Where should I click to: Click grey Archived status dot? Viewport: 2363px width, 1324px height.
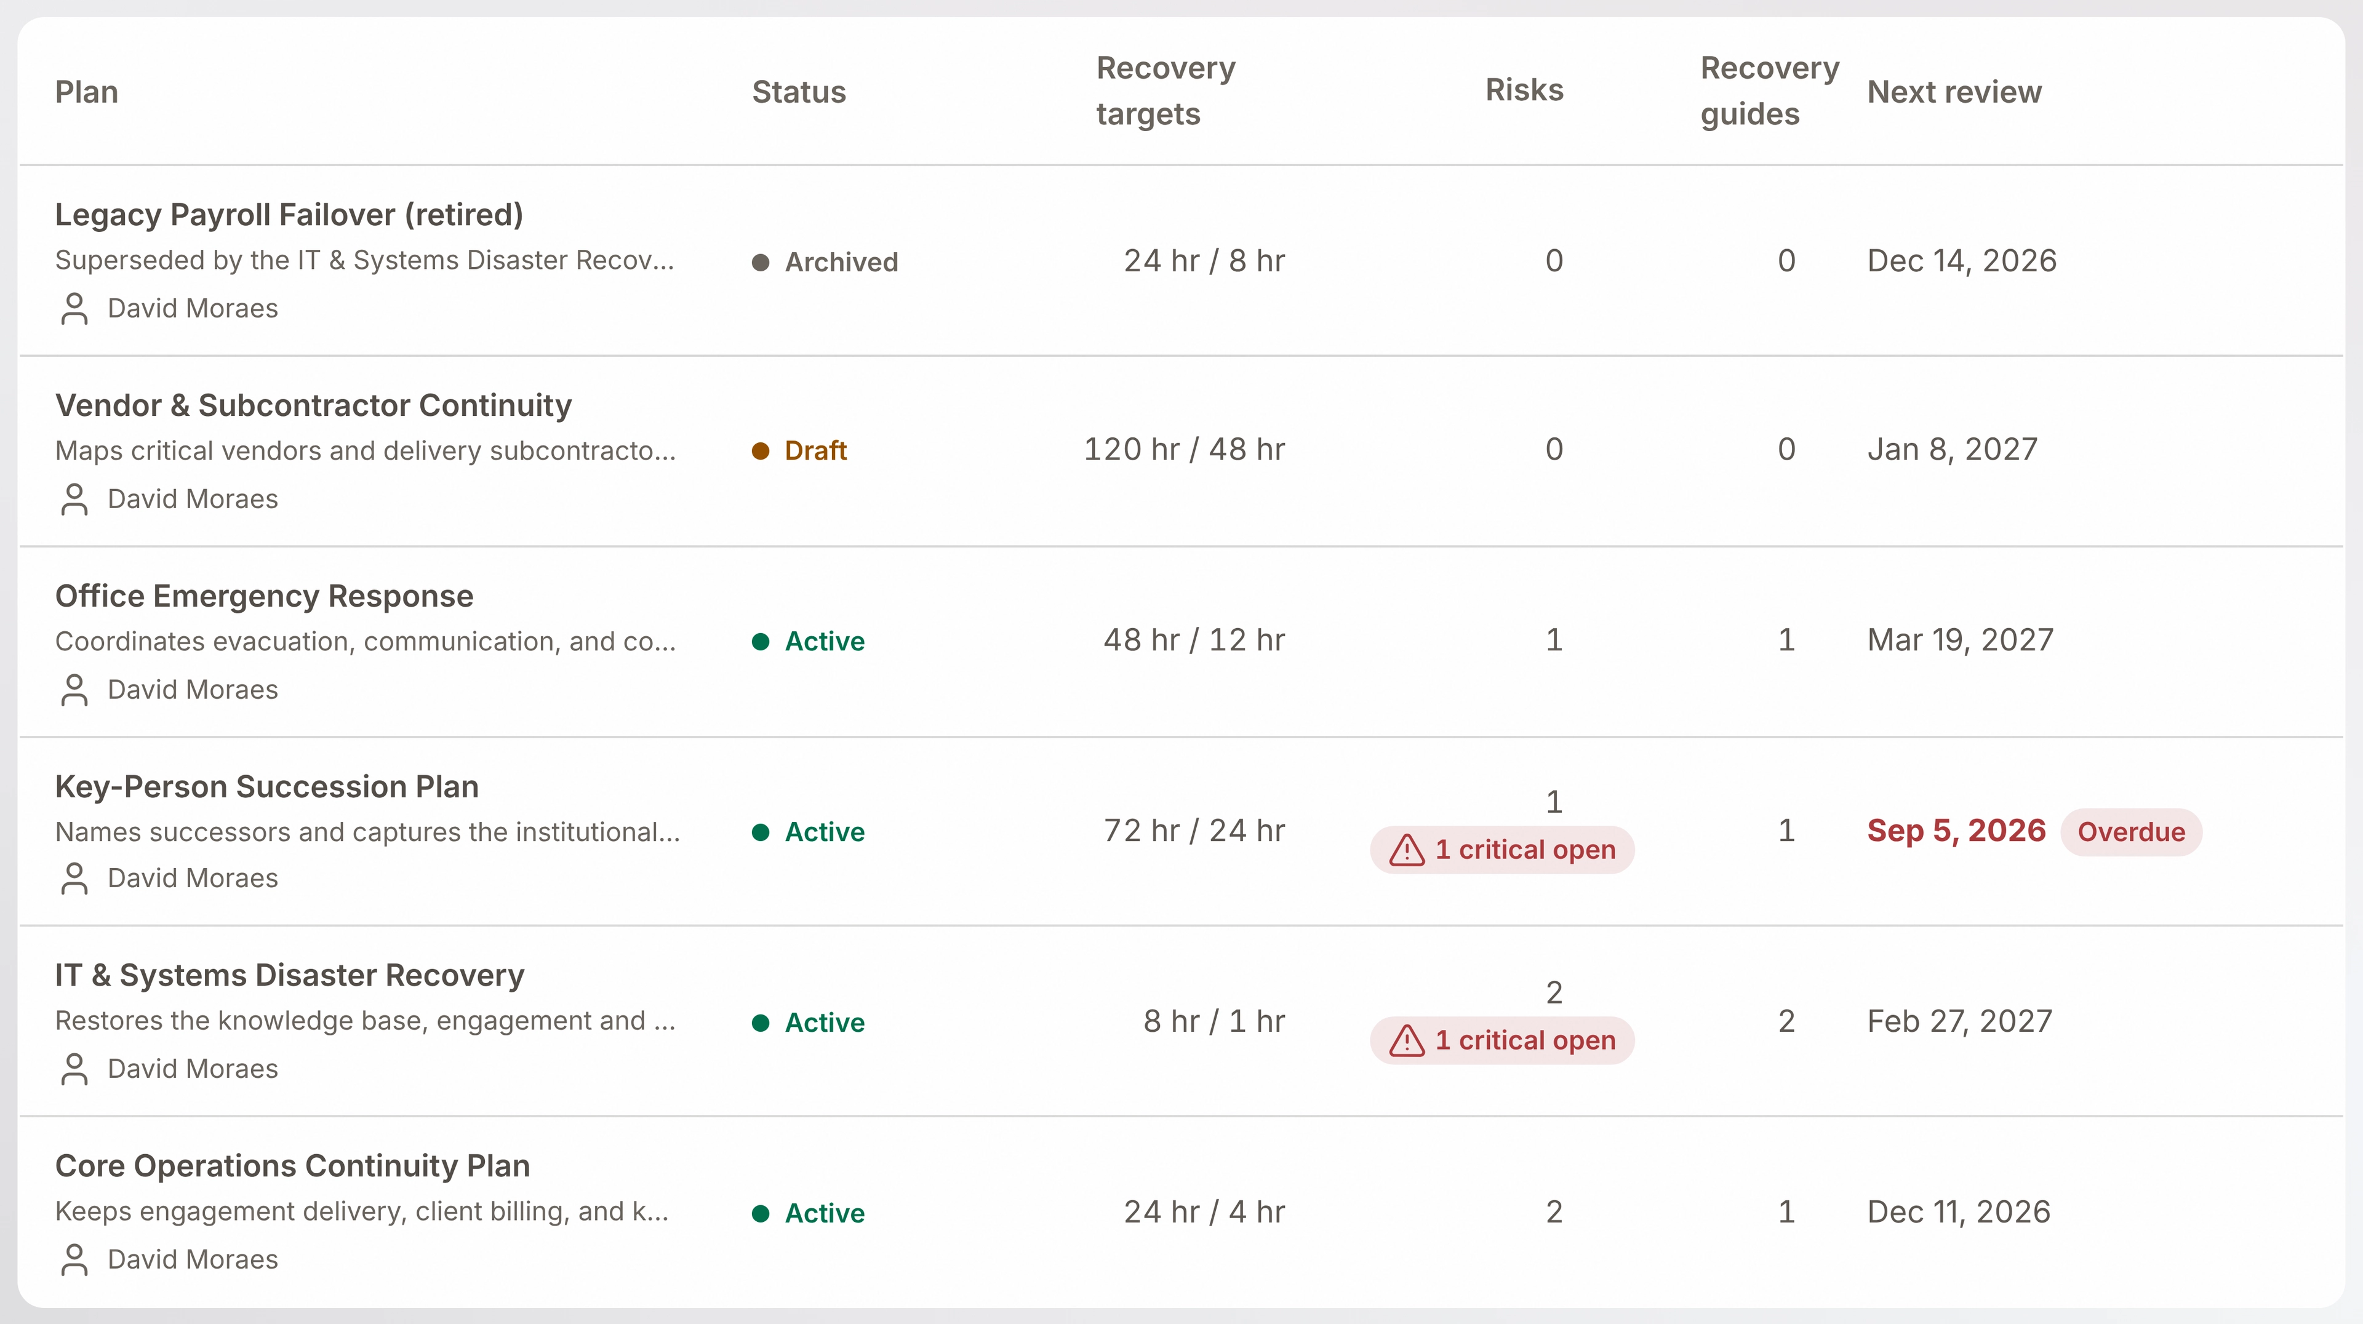tap(761, 263)
